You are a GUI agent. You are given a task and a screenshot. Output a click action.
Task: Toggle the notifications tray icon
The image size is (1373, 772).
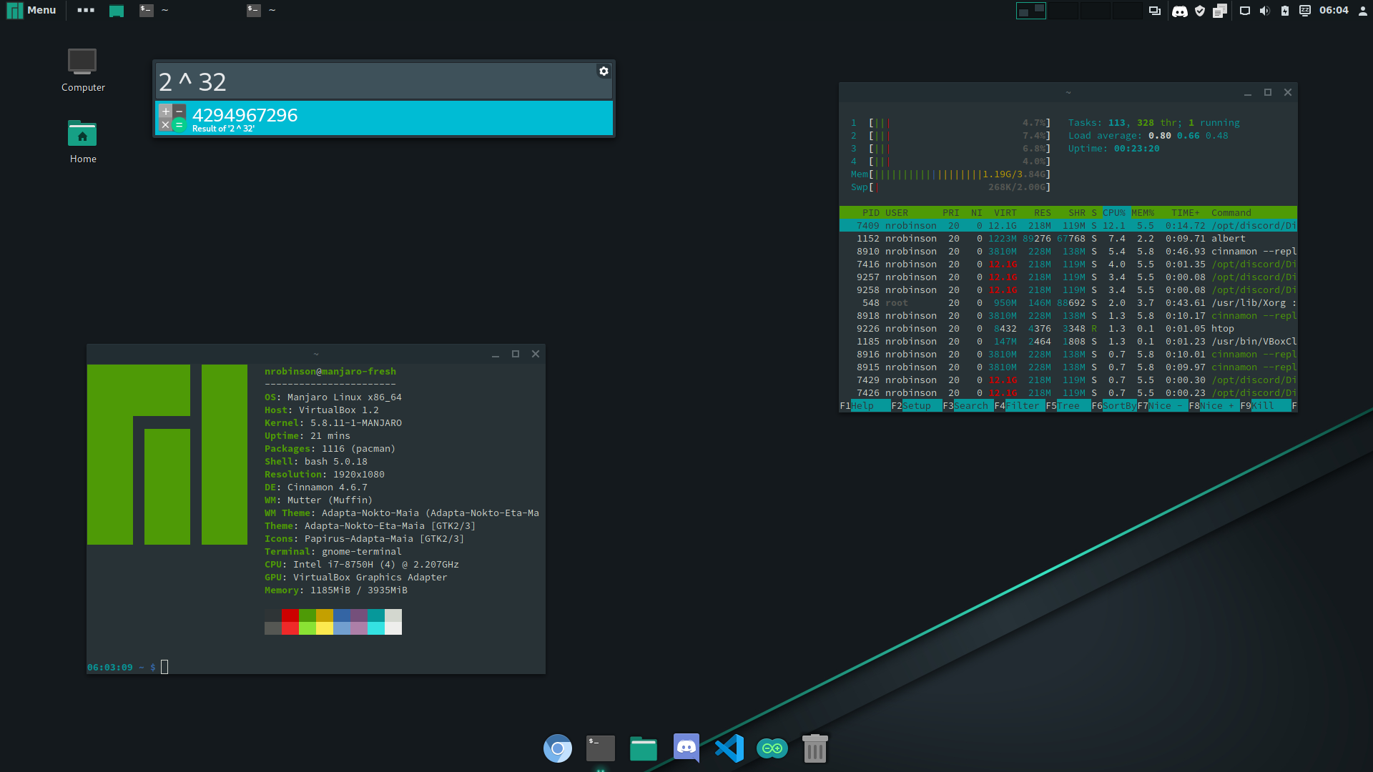[1219, 11]
